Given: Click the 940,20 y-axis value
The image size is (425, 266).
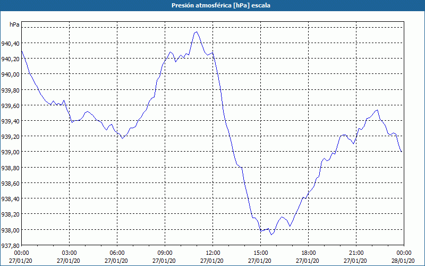Looking at the screenshot, I should [x=10, y=59].
